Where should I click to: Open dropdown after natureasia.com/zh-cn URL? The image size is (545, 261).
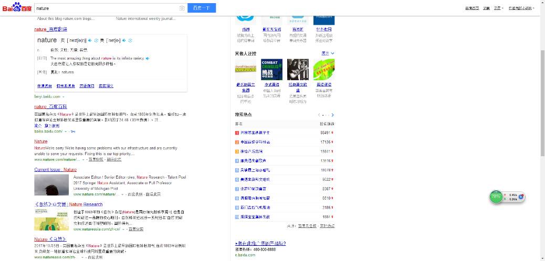click(123, 230)
